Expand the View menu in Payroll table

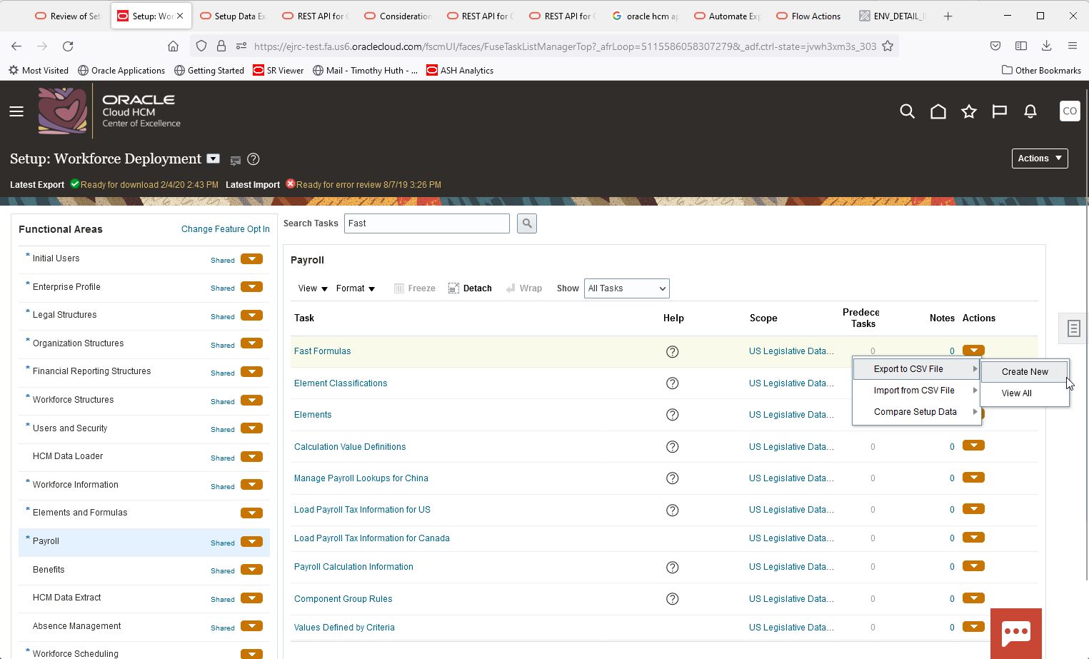[313, 288]
